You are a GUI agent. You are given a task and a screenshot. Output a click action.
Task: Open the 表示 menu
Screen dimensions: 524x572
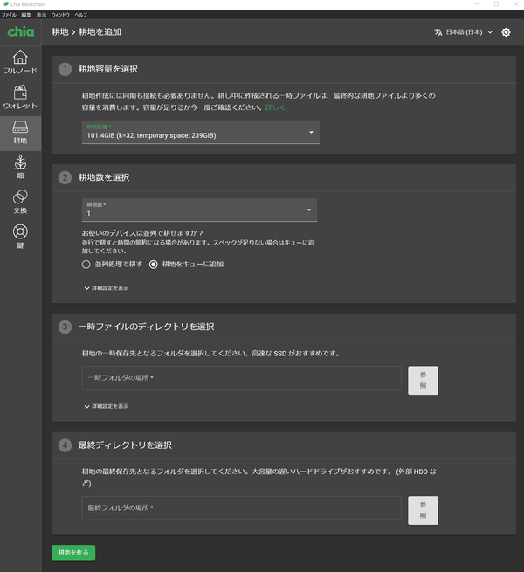click(x=41, y=15)
